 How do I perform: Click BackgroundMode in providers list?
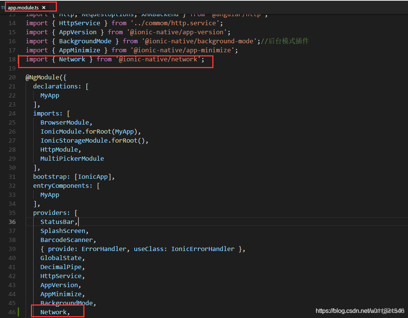66,303
